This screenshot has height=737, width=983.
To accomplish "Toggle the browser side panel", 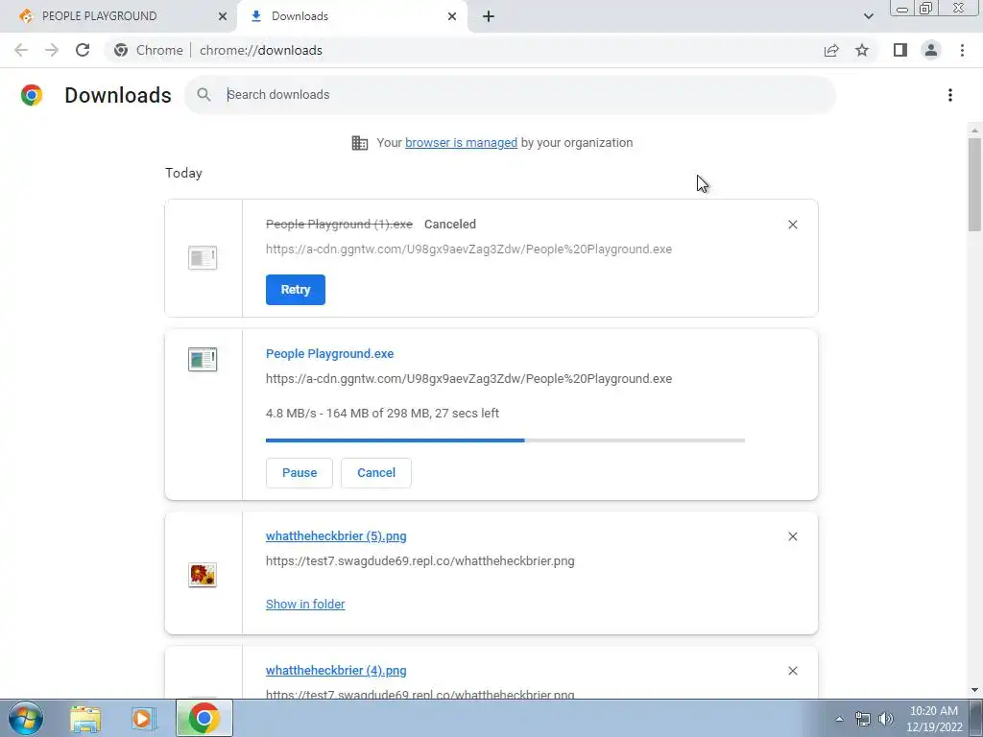I will (x=900, y=50).
